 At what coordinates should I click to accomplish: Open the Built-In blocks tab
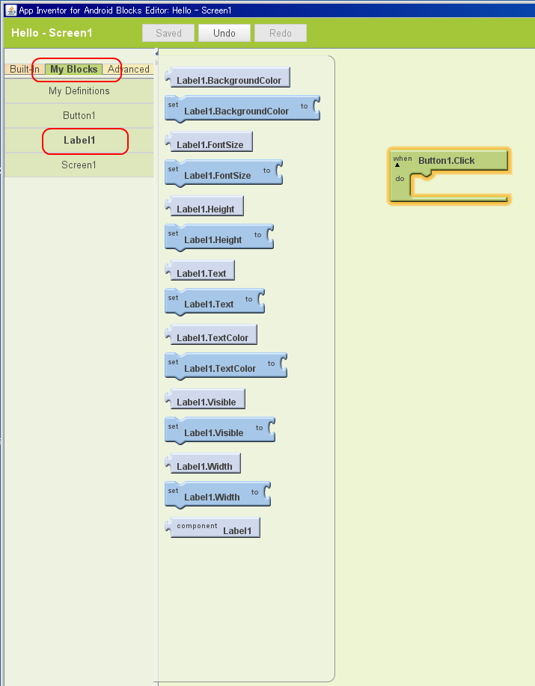[x=25, y=69]
